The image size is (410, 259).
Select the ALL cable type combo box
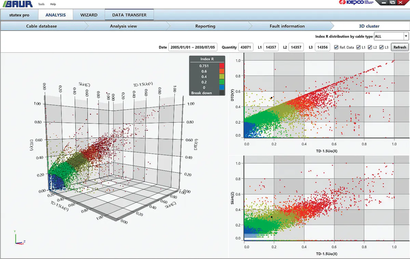point(391,36)
